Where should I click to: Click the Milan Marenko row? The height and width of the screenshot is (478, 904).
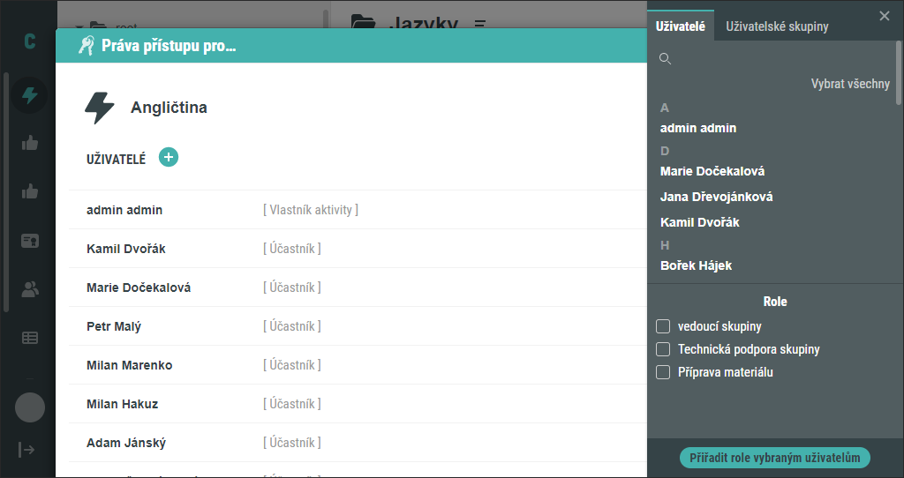coord(358,365)
